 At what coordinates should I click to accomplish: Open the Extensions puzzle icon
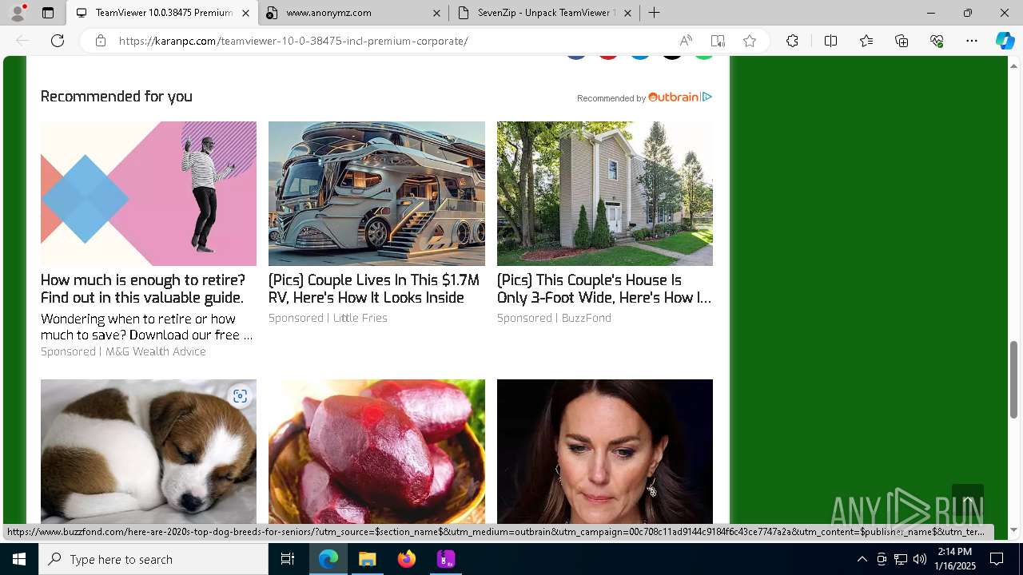792,41
